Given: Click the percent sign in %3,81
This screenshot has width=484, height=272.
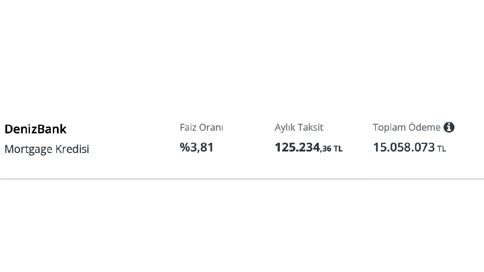Looking at the screenshot, I should (x=185, y=147).
